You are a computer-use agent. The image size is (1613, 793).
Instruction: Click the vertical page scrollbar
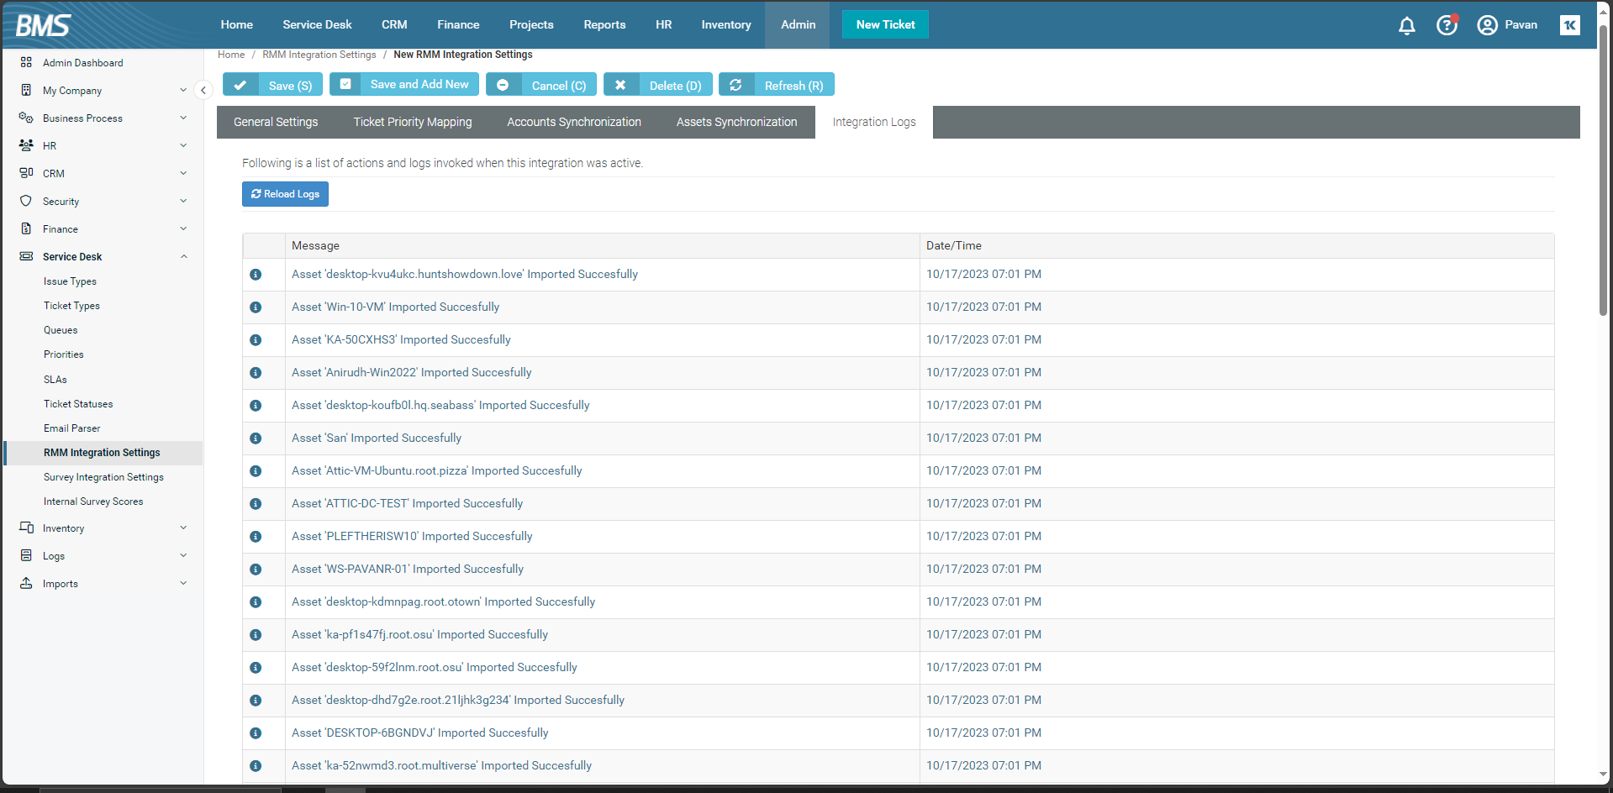(x=1604, y=168)
